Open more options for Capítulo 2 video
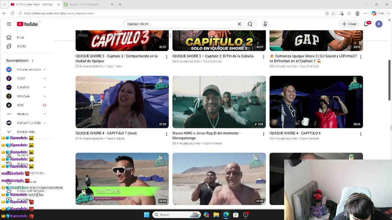 pyautogui.click(x=264, y=57)
